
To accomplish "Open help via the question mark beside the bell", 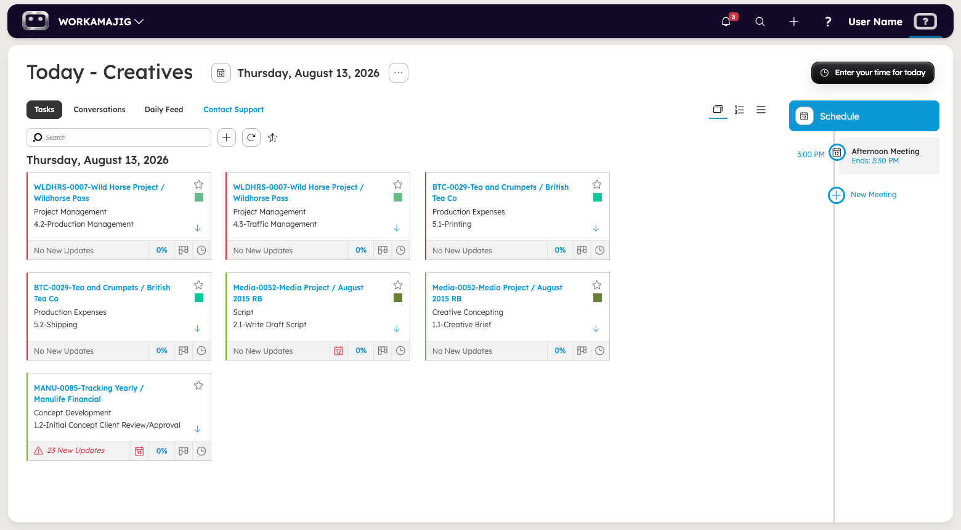I will pyautogui.click(x=828, y=22).
